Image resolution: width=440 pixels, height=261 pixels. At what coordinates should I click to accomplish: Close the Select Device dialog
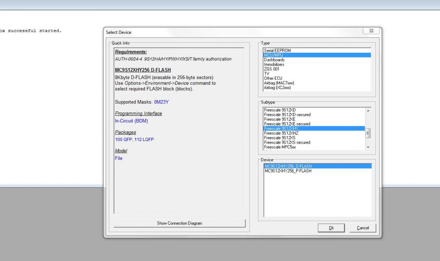coord(371,31)
